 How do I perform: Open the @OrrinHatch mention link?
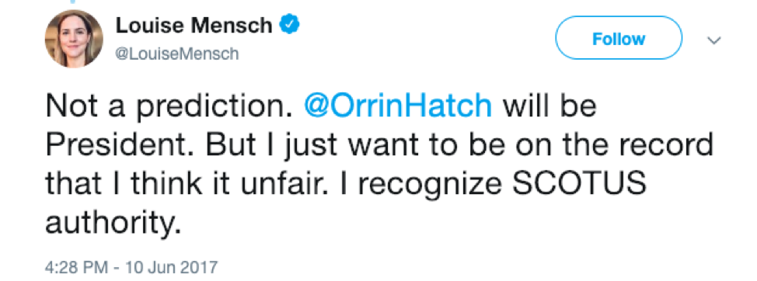397,105
